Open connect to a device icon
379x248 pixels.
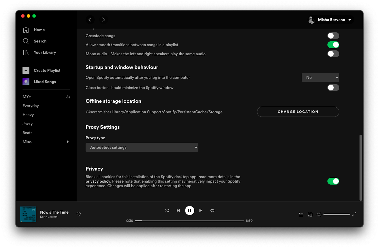pyautogui.click(x=310, y=214)
